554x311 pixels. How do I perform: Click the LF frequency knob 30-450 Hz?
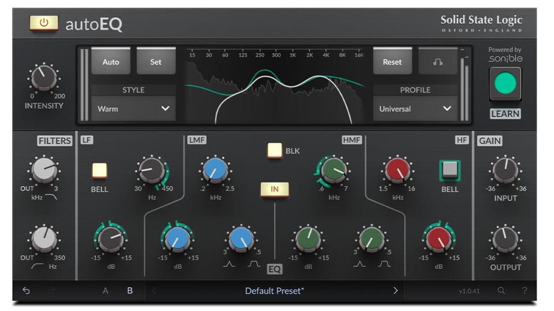[x=152, y=170]
